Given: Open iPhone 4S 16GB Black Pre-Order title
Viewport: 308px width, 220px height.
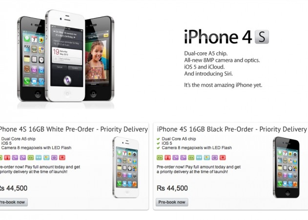Looking at the screenshot, I should 232,129.
